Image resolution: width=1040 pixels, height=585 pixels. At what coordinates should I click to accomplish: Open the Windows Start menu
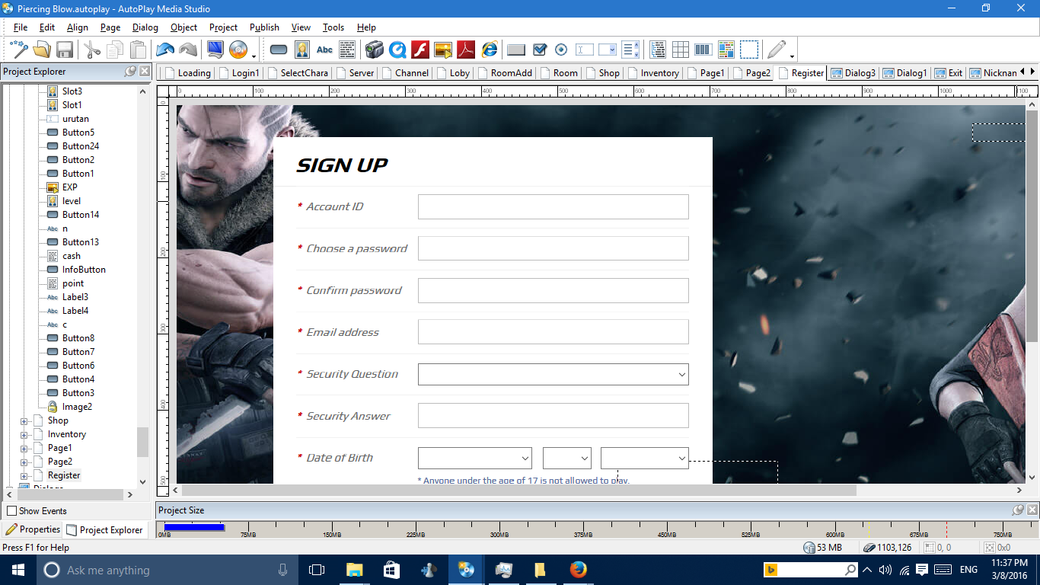[x=18, y=570]
